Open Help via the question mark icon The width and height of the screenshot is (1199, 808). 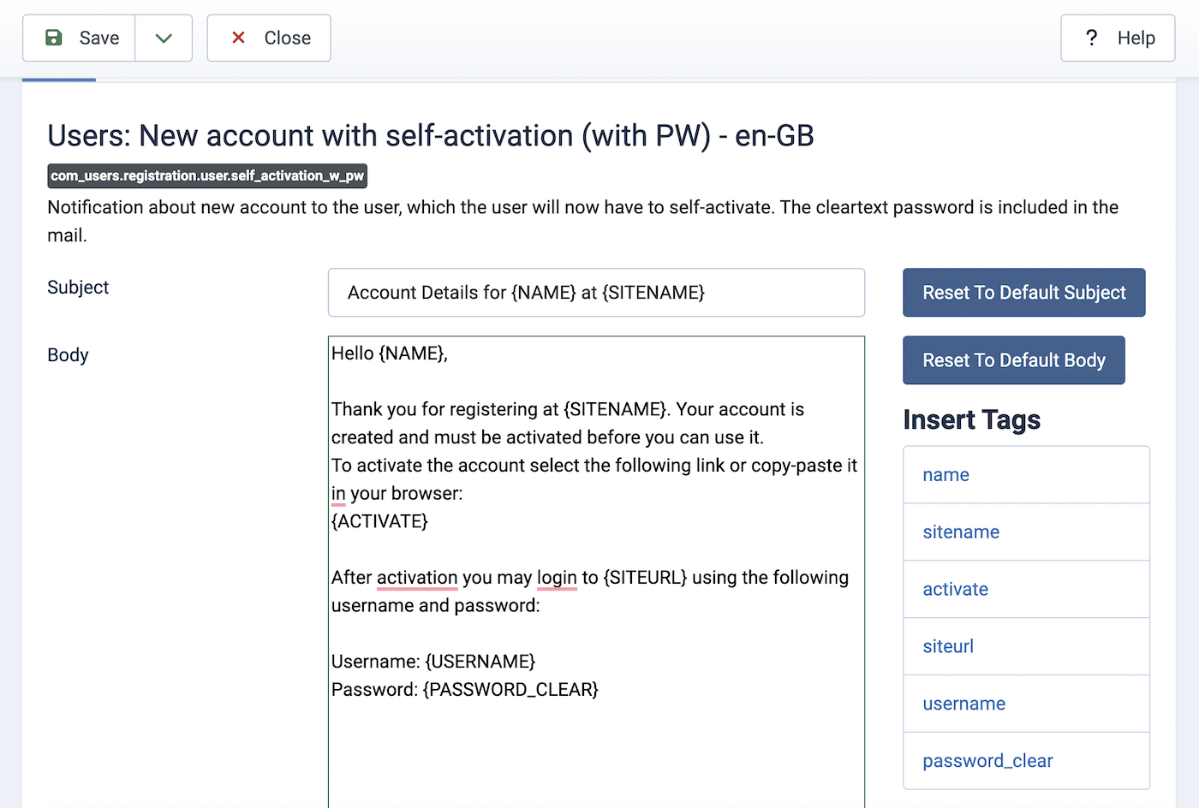1091,38
